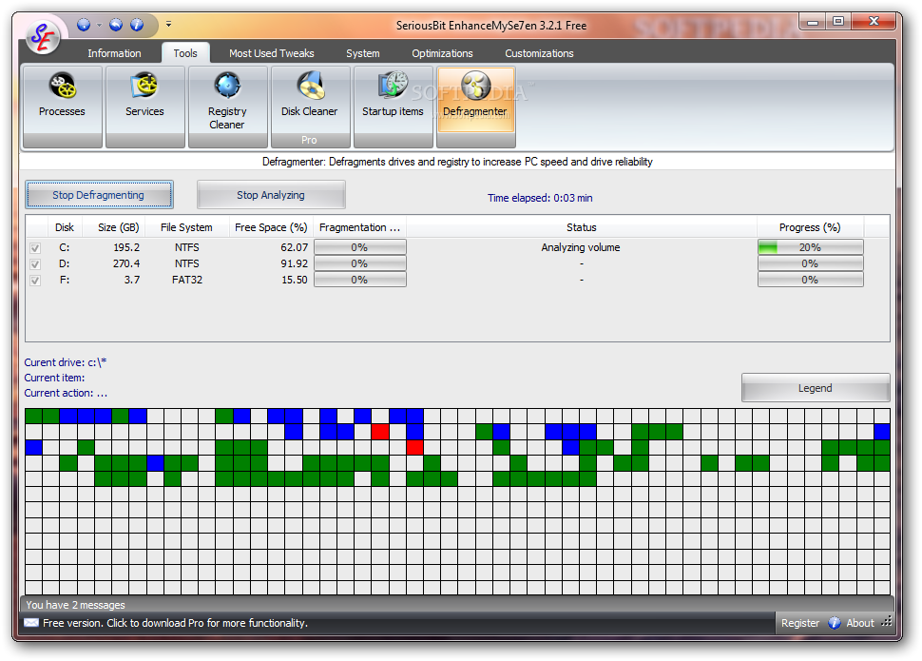Sort by the Free Space (%) column header
922x661 pixels.
tap(271, 227)
